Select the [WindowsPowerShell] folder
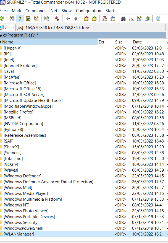 click(23, 228)
